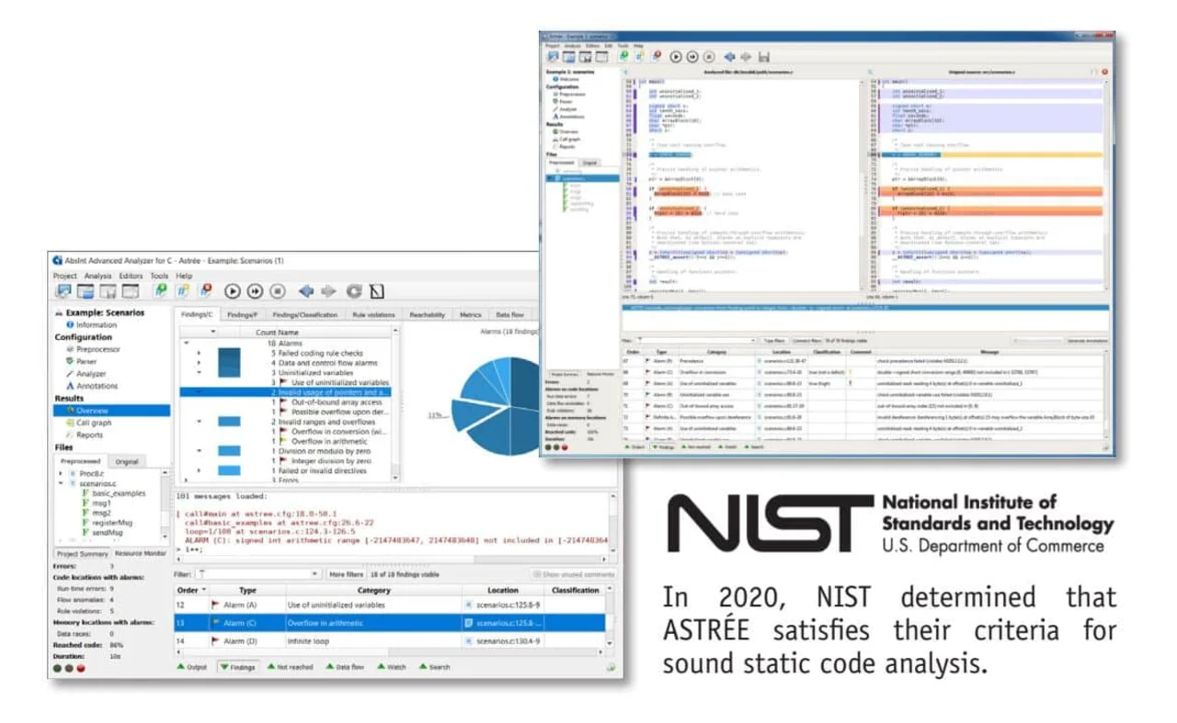The height and width of the screenshot is (723, 1177).
Task: Click the fast-forward analysis button in front window
Action: pyautogui.click(x=255, y=291)
